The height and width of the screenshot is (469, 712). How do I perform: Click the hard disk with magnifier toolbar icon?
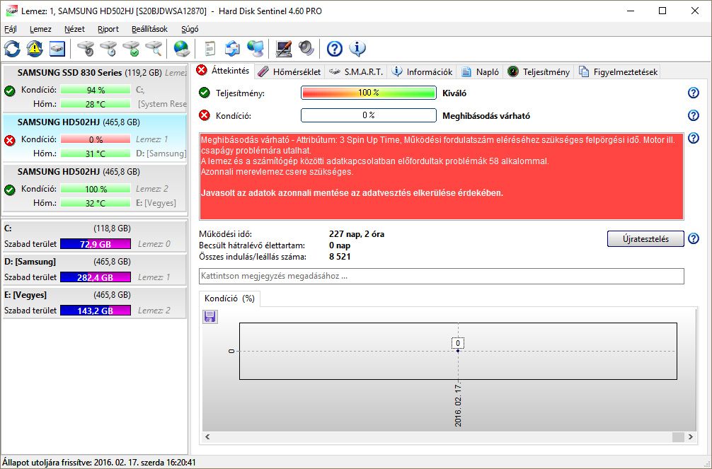tap(154, 49)
